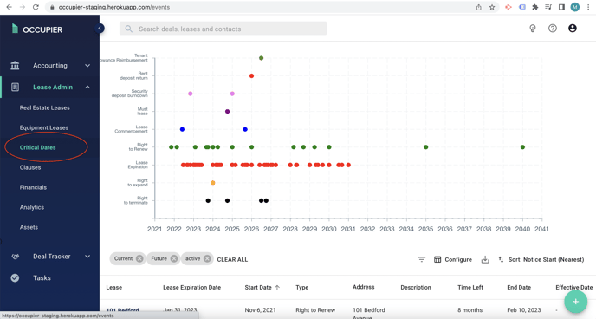Image resolution: width=596 pixels, height=319 pixels.
Task: Remove the Current filter chip
Action: [139, 258]
